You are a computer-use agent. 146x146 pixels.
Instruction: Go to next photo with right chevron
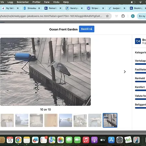125,72
